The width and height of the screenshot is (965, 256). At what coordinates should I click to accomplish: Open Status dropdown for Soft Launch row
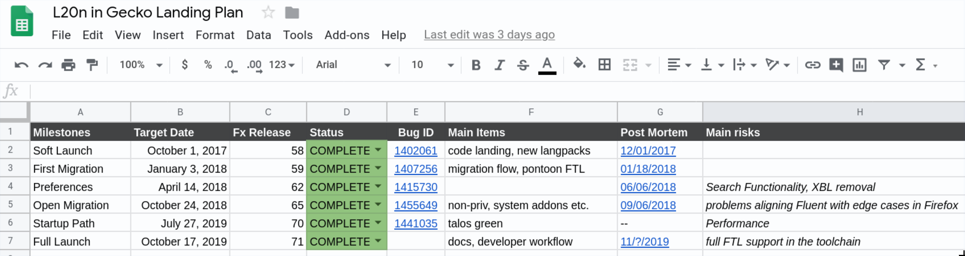click(x=378, y=150)
